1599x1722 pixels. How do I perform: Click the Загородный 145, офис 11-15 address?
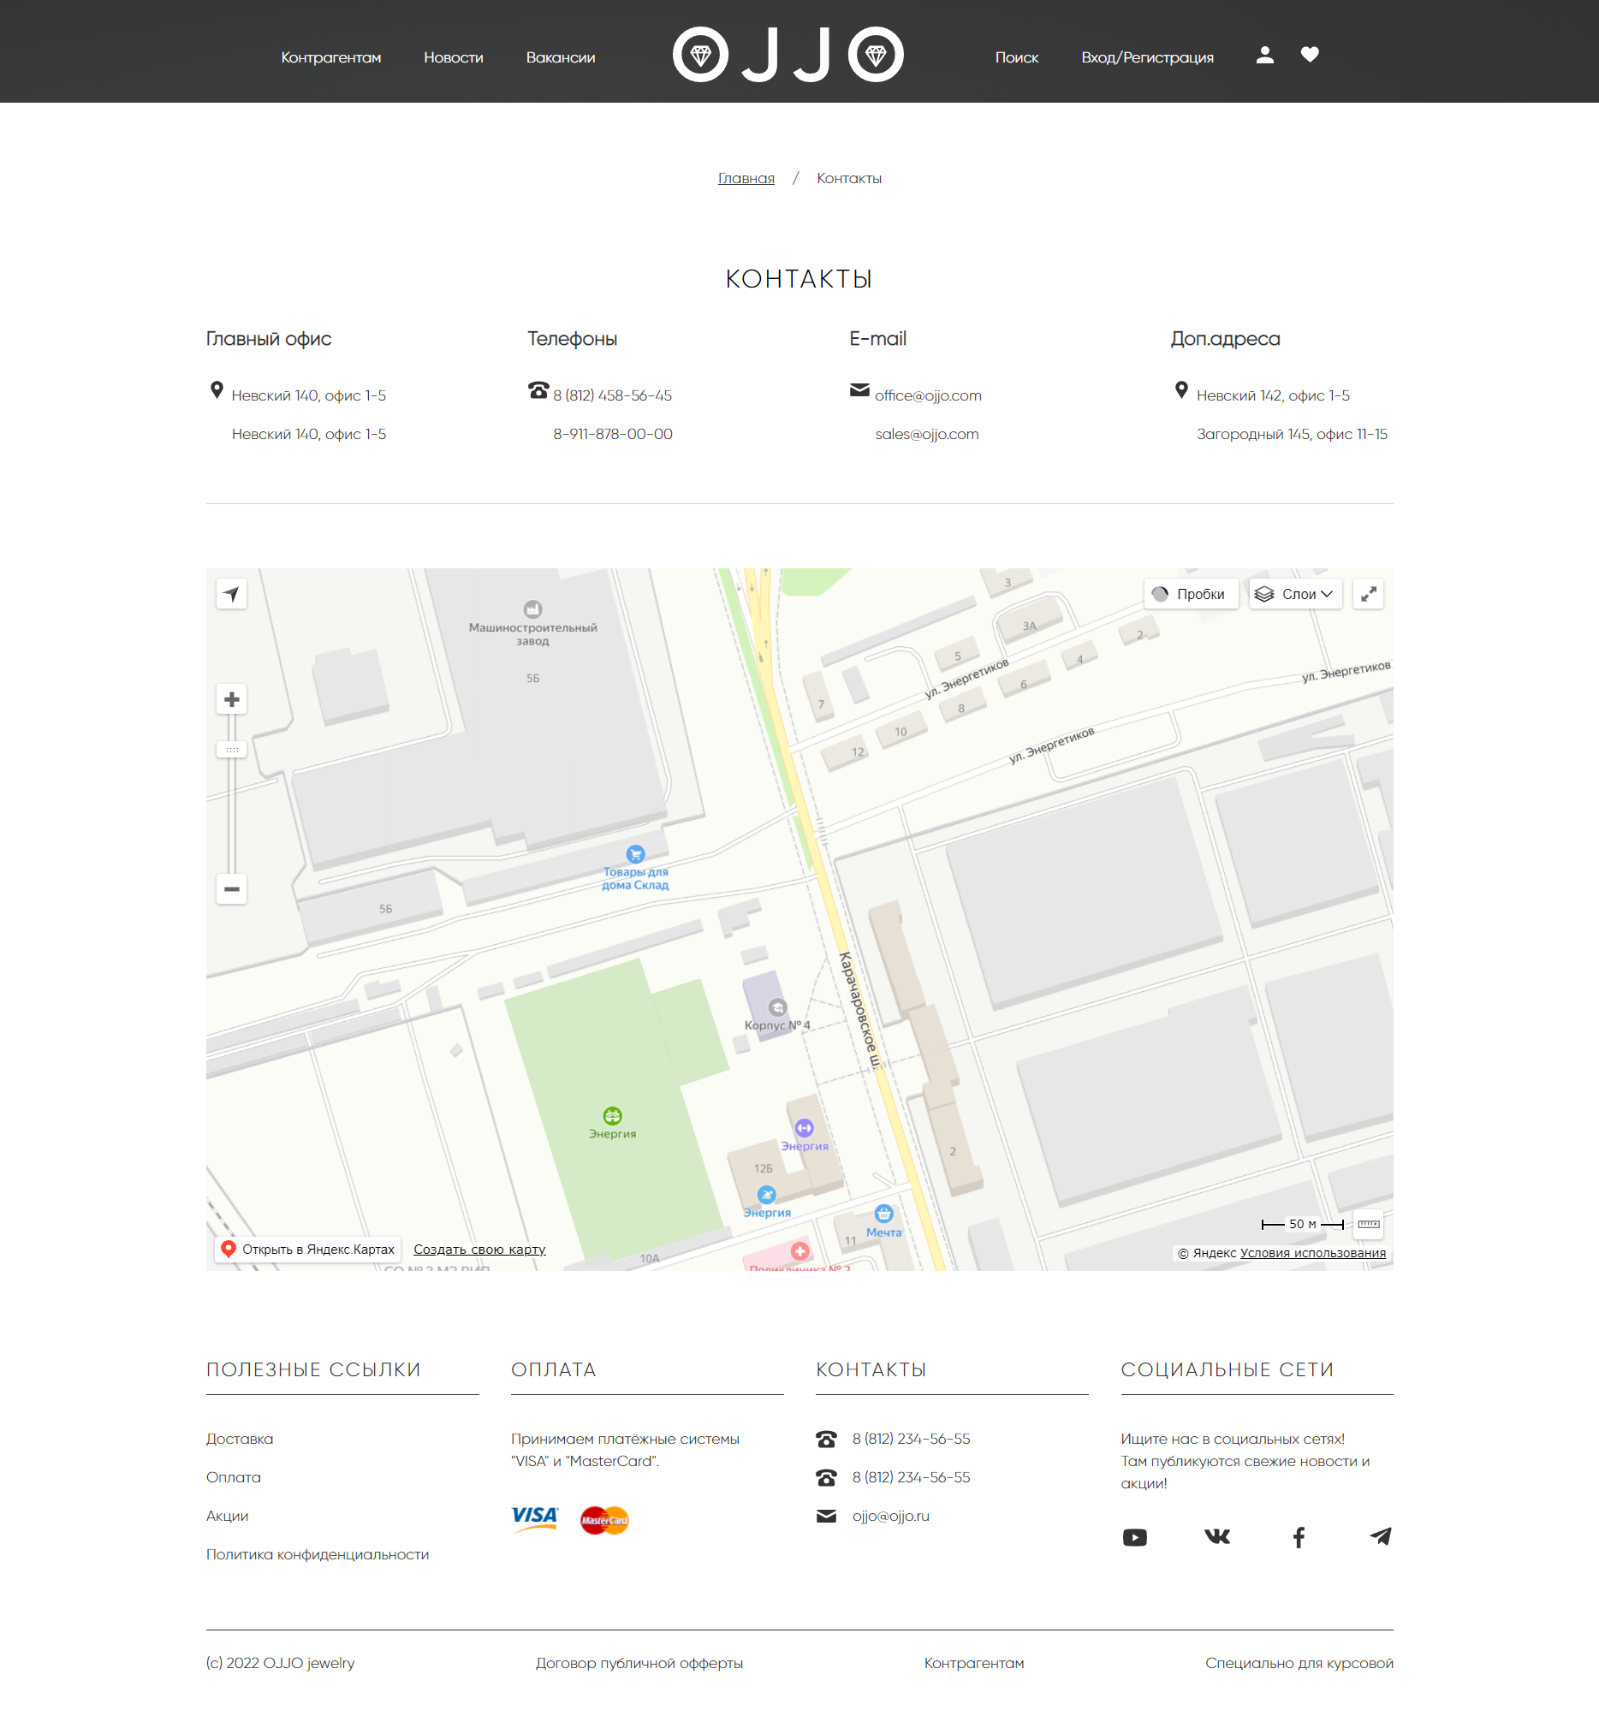pos(1292,435)
